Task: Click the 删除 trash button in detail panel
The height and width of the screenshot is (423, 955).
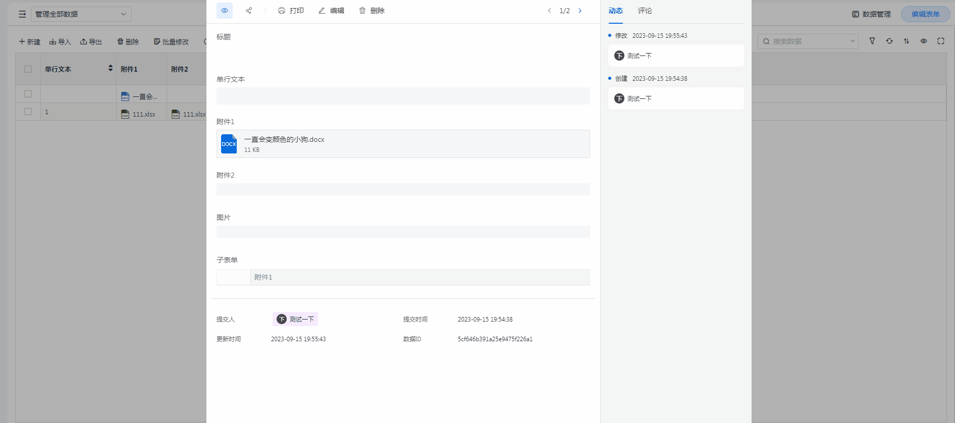Action: tap(372, 11)
